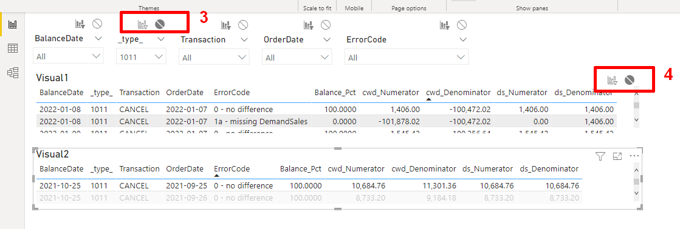
Task: Open Model view icon in sidebar
Action: pyautogui.click(x=13, y=73)
